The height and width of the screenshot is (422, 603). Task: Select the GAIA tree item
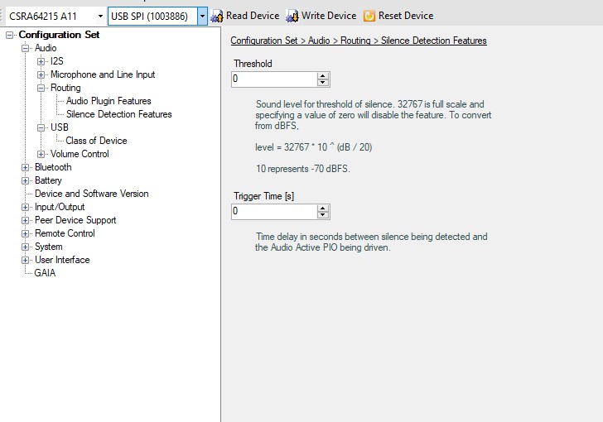[45, 273]
